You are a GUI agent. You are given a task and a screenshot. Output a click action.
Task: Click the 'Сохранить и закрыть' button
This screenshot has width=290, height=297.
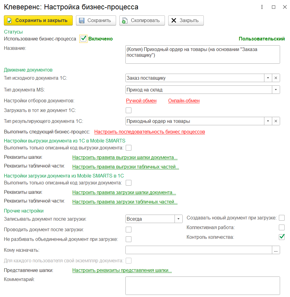click(x=38, y=21)
